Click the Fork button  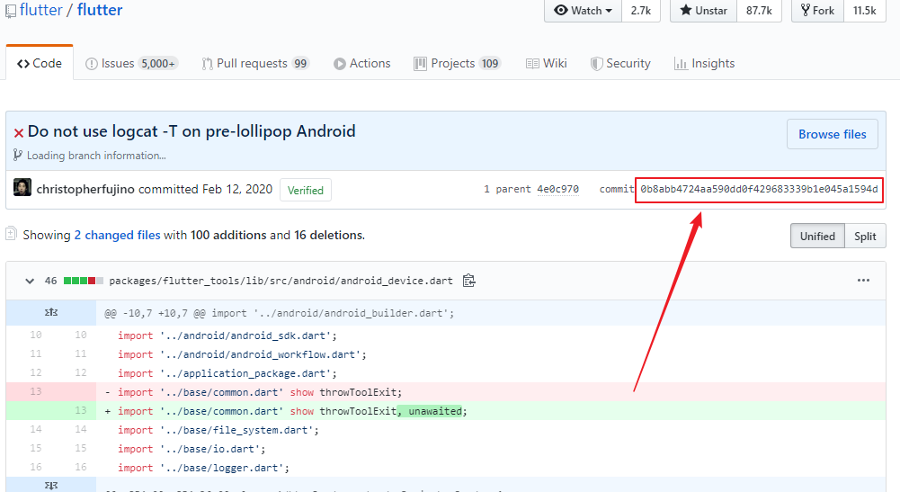[816, 11]
